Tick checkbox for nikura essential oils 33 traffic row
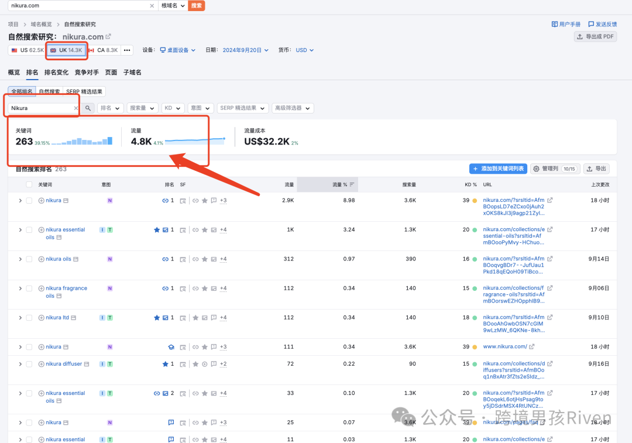This screenshot has width=632, height=443. tap(29, 393)
